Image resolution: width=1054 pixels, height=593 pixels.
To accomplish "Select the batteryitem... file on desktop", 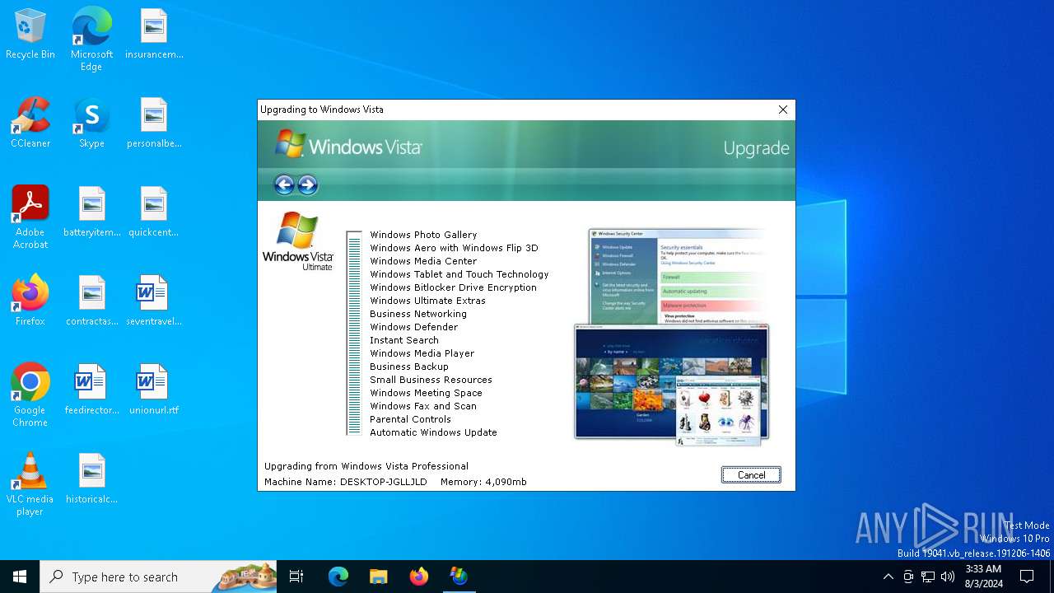I will 91,212.
